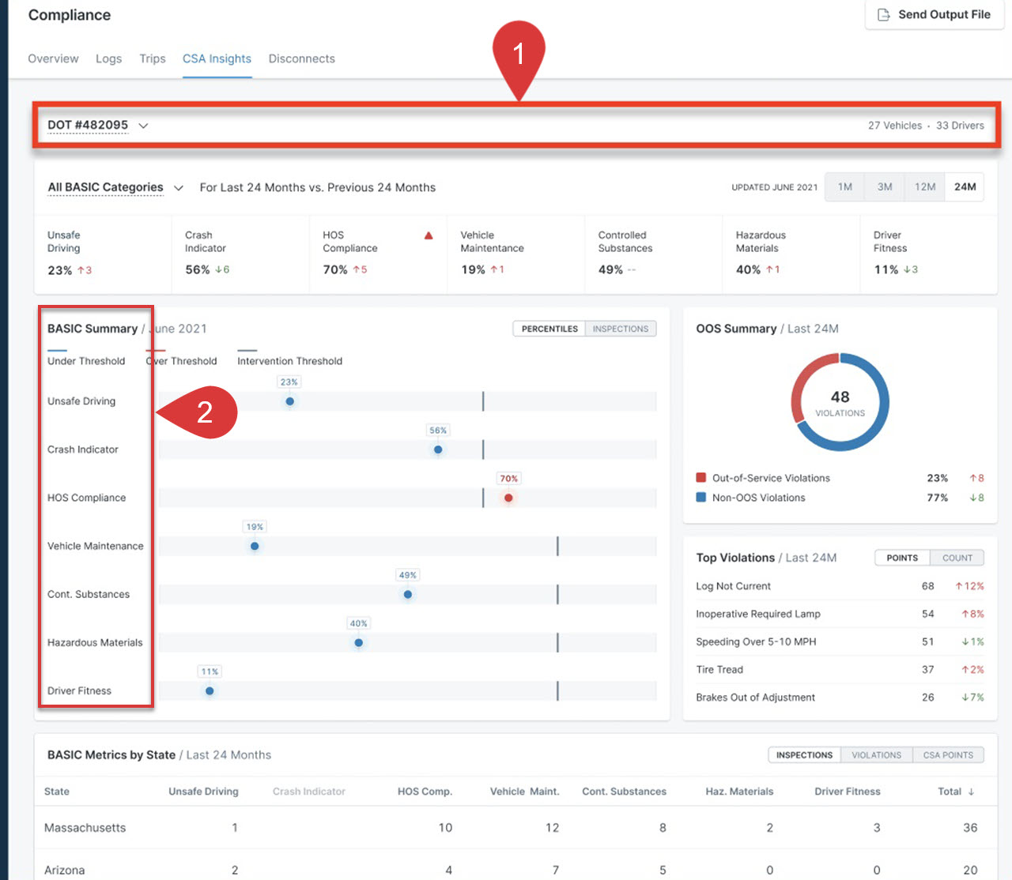This screenshot has height=880, width=1012.
Task: Click the Hazardous Materials 40% chart dot
Action: pyautogui.click(x=359, y=642)
